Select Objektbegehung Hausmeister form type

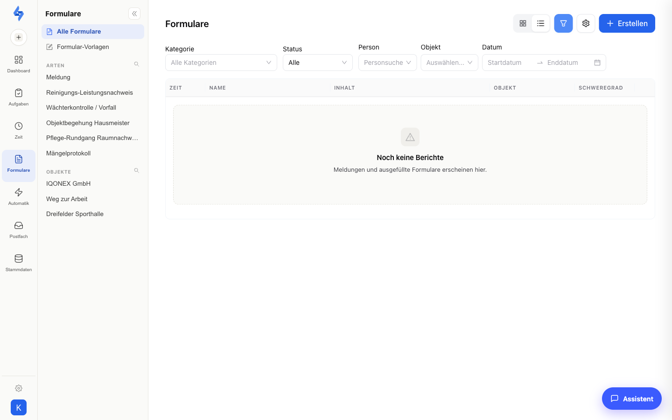tap(93, 123)
